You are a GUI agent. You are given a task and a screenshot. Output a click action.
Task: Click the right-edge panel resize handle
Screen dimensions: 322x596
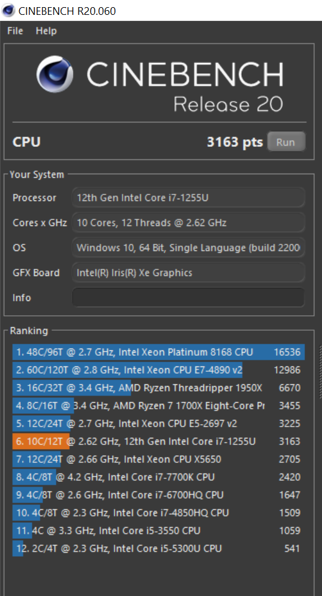320,372
